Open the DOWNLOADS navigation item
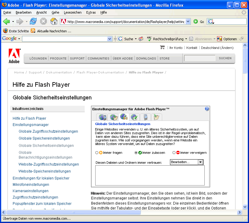This screenshot has width=249, height=223. pyautogui.click(x=146, y=58)
